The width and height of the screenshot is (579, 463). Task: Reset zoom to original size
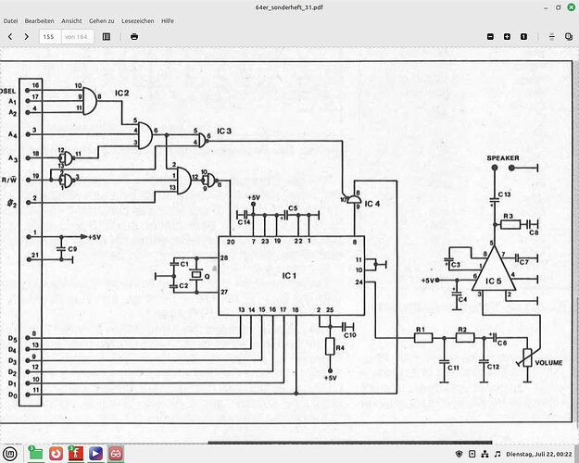(x=523, y=36)
